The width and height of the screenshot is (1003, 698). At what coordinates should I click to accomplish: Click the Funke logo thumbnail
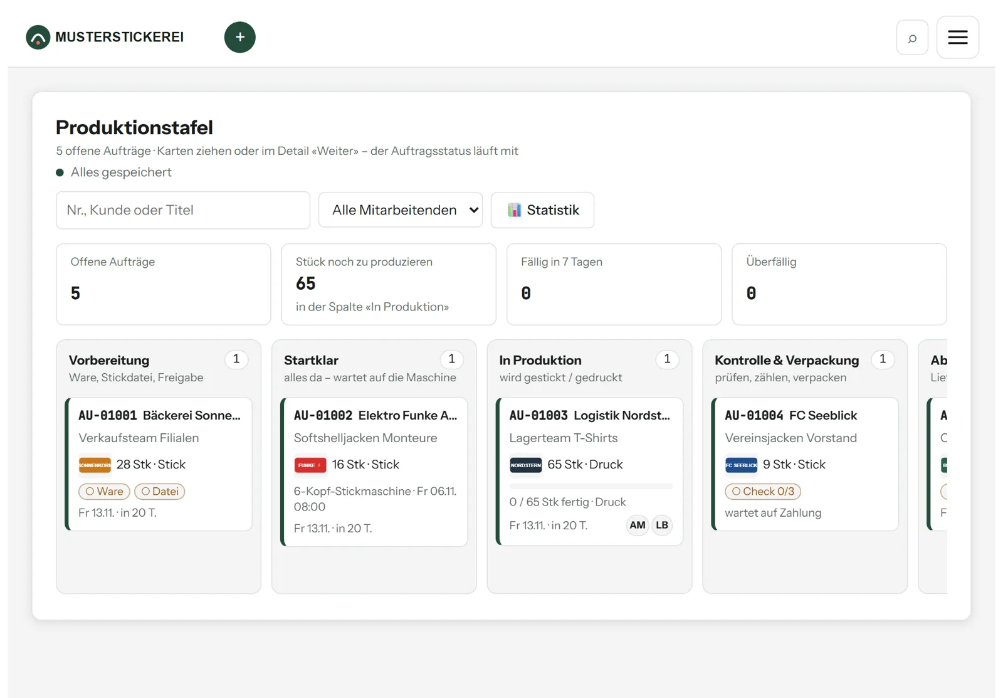click(310, 465)
